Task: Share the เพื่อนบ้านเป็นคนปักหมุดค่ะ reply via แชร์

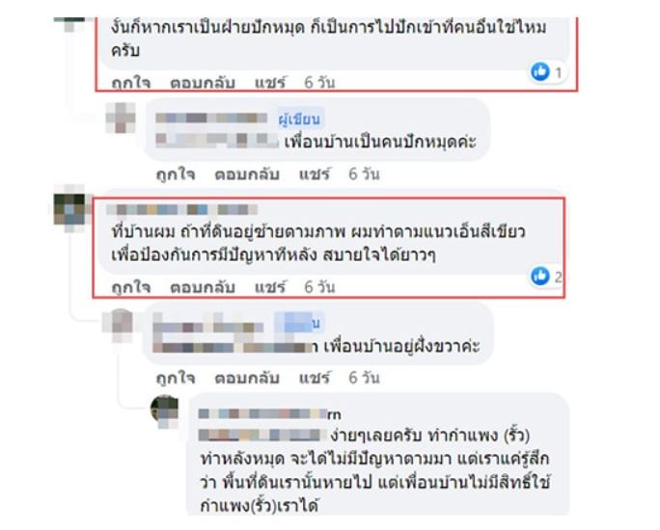Action: pyautogui.click(x=315, y=173)
